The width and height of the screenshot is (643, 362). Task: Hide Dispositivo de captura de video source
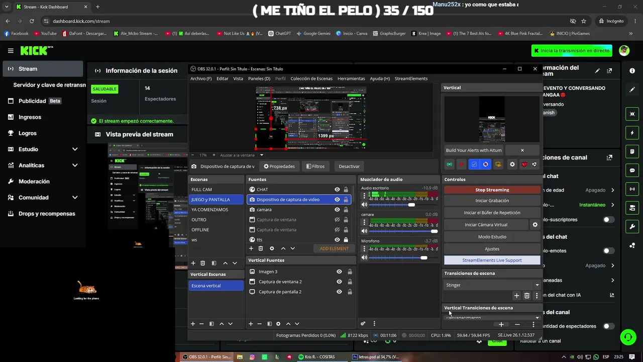tap(337, 200)
